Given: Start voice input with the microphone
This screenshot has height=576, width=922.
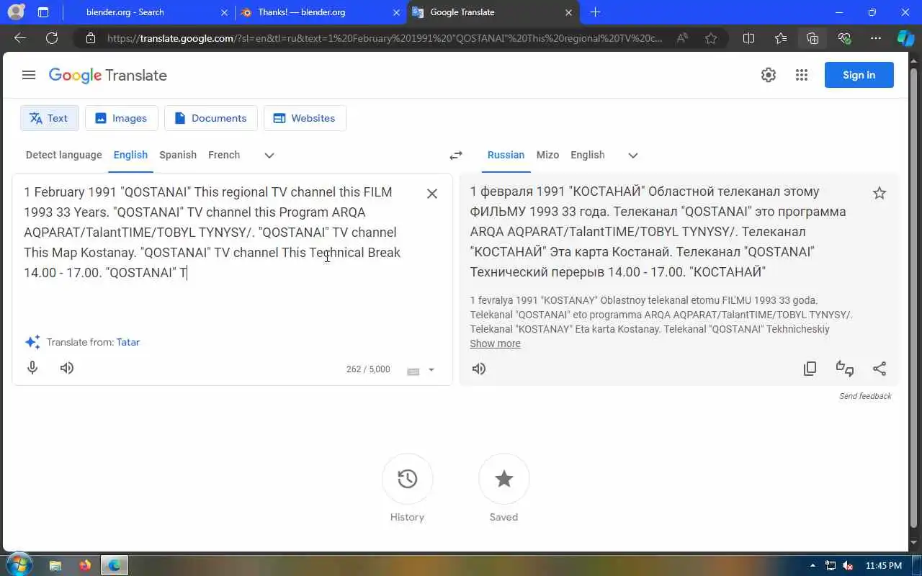Looking at the screenshot, I should coord(32,368).
